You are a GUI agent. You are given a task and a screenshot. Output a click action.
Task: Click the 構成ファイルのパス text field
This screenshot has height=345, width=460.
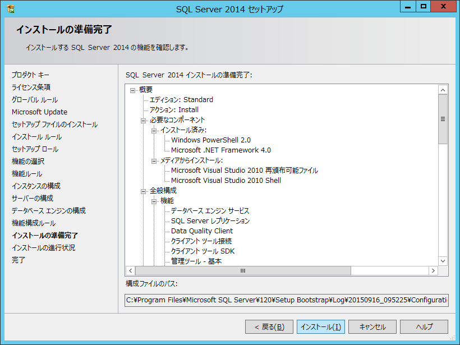coord(287,301)
